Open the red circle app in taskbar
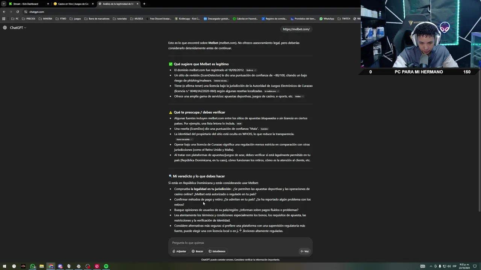The width and height of the screenshot is (481, 270). tap(97, 266)
